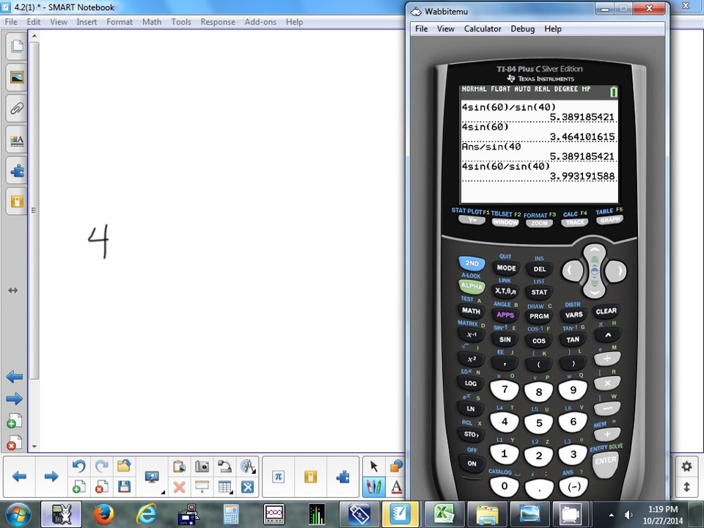Toggle the ALPHA key on calculator
The image size is (704, 528).
472,286
